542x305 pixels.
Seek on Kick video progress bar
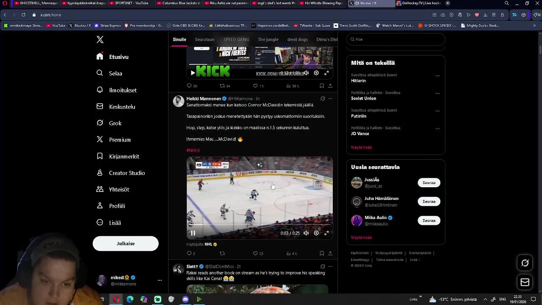click(260, 65)
